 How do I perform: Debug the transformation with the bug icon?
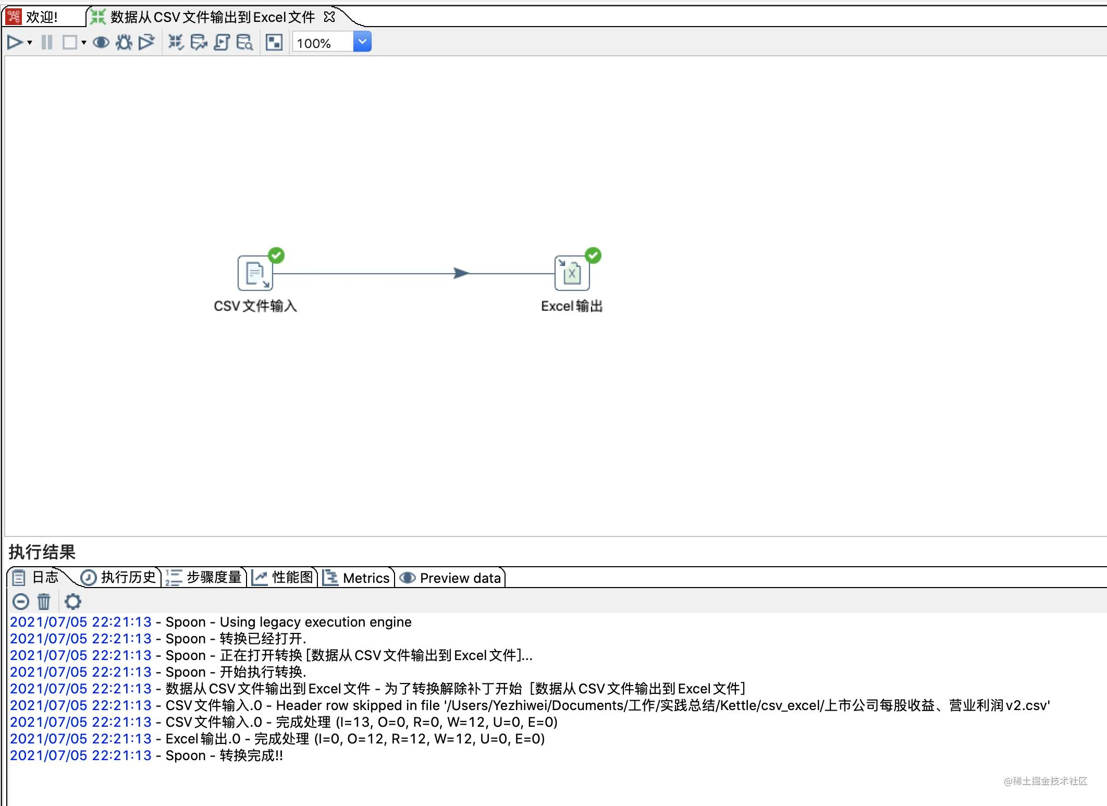(x=124, y=42)
